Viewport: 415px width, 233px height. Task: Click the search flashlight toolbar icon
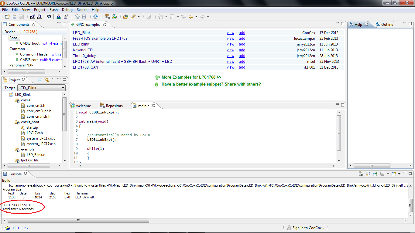coord(133,17)
